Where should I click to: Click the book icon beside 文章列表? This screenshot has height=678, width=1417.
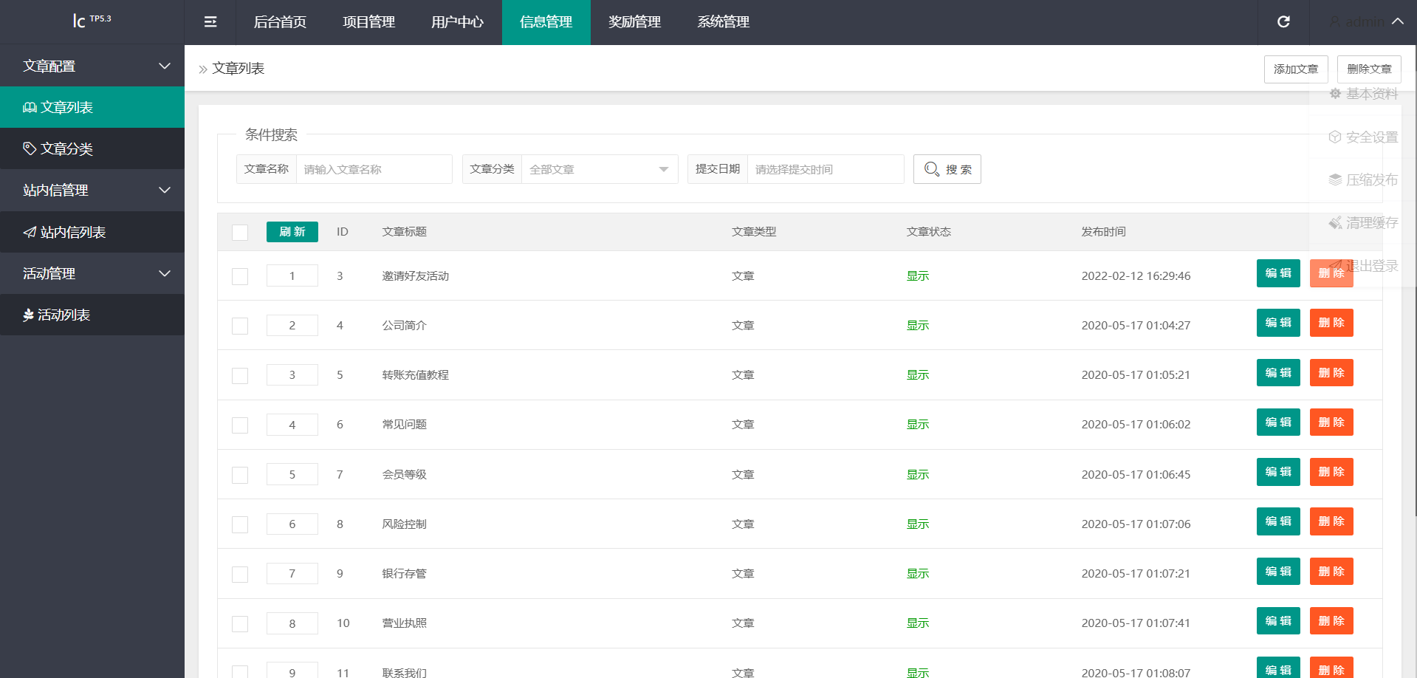tap(30, 108)
